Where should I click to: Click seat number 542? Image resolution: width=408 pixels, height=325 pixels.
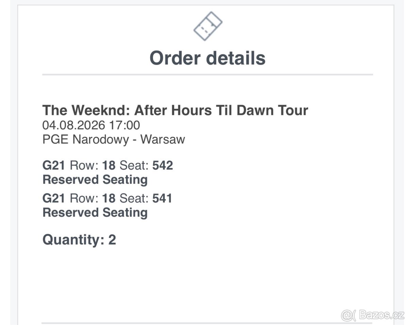tap(163, 165)
